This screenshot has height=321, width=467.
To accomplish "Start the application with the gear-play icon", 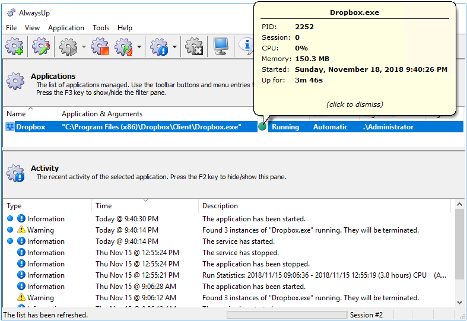I will pos(68,46).
